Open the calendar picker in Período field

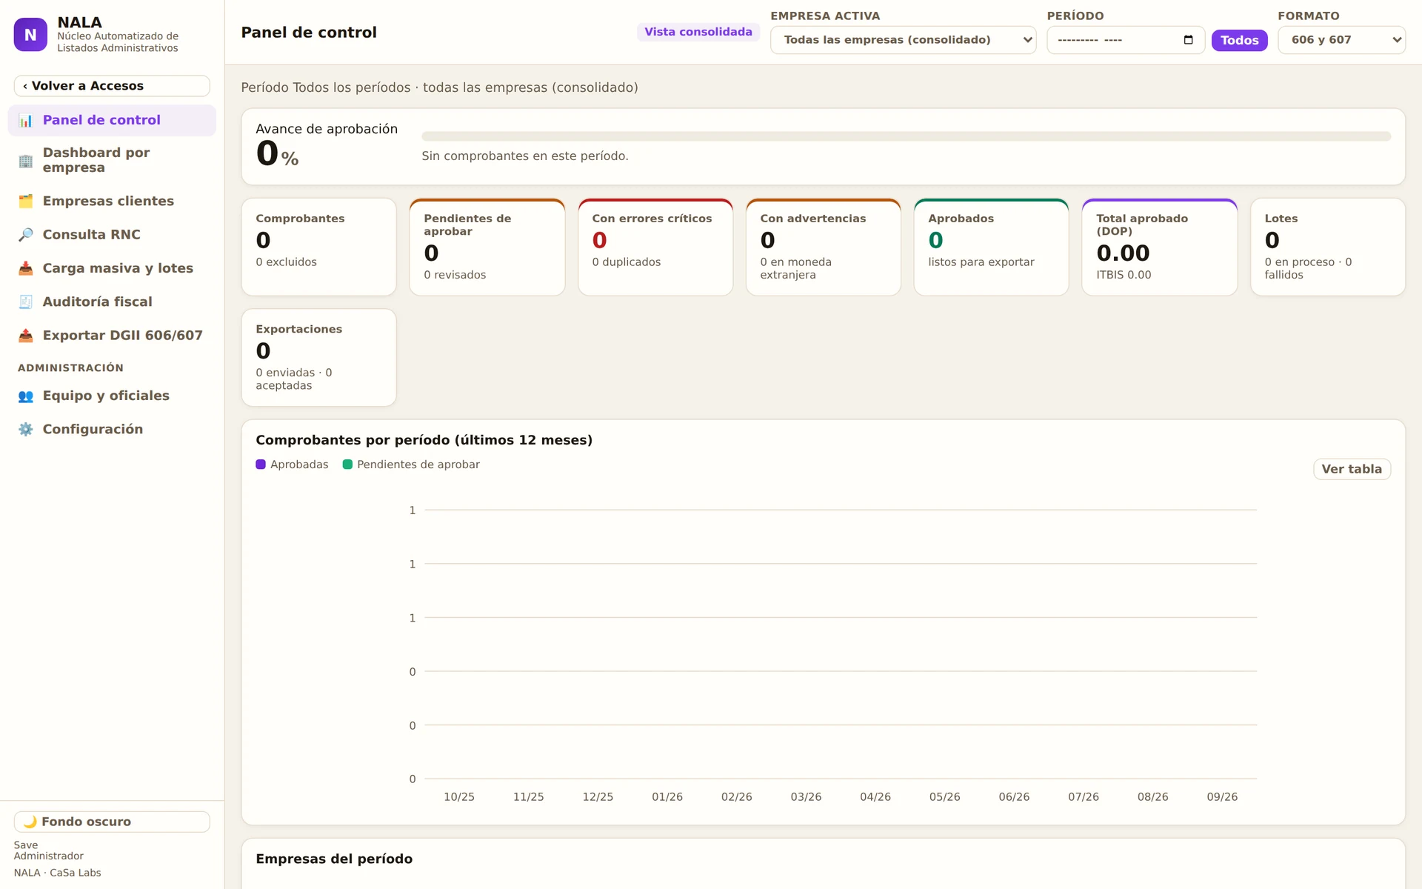pyautogui.click(x=1189, y=40)
